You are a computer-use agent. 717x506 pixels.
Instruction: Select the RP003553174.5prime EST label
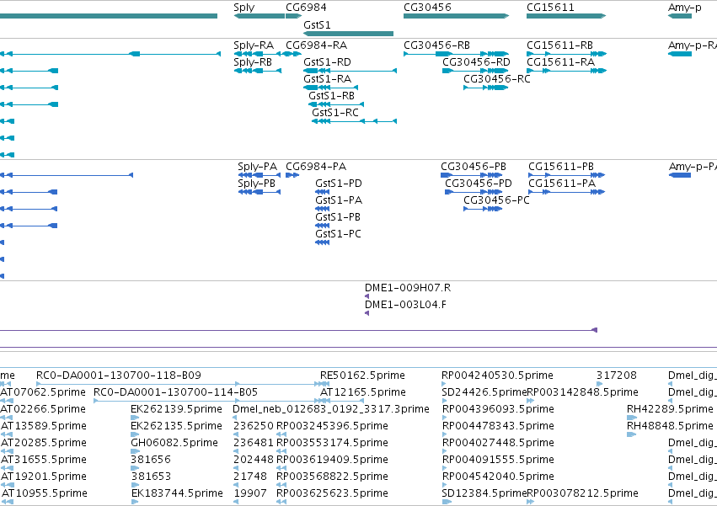[x=333, y=443]
